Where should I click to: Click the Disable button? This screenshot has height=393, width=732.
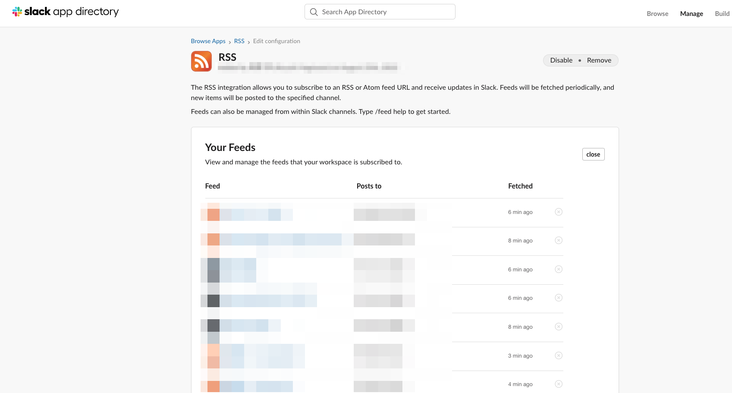tap(561, 60)
